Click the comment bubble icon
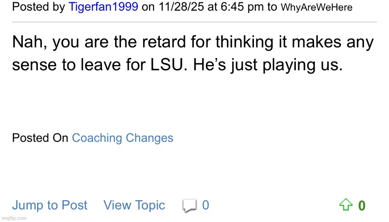The height and width of the screenshot is (222, 389). pos(189,205)
